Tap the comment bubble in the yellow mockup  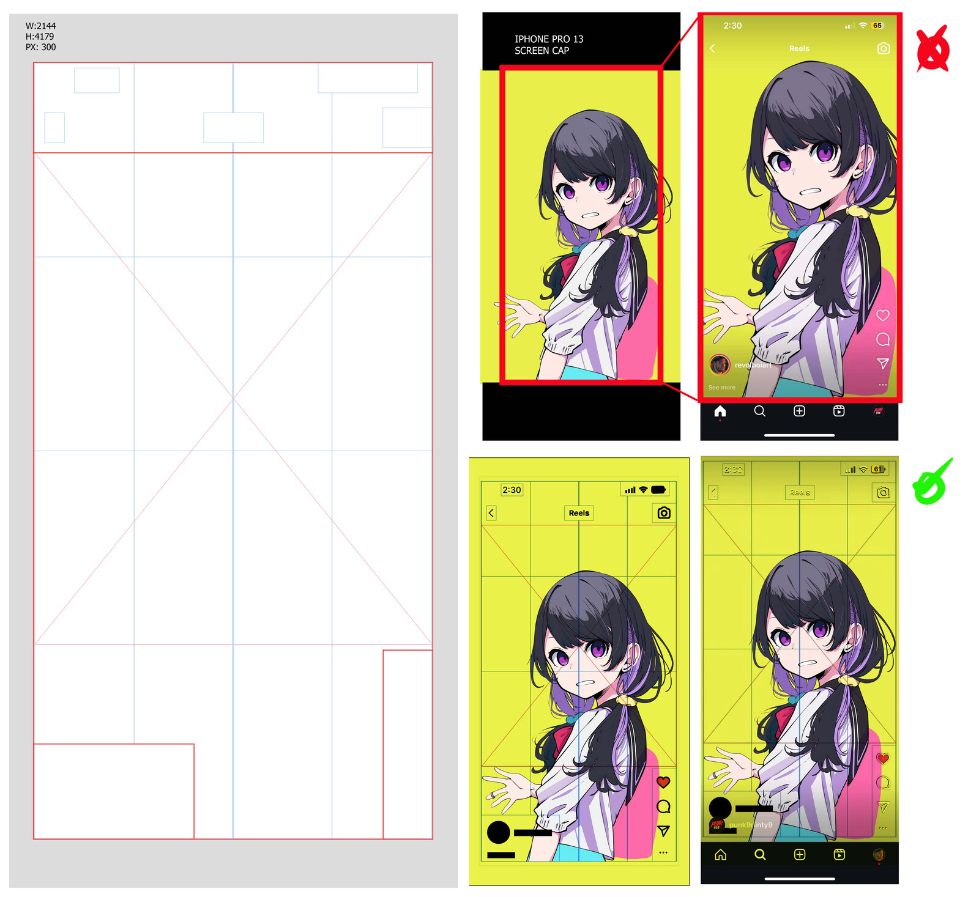click(x=663, y=807)
